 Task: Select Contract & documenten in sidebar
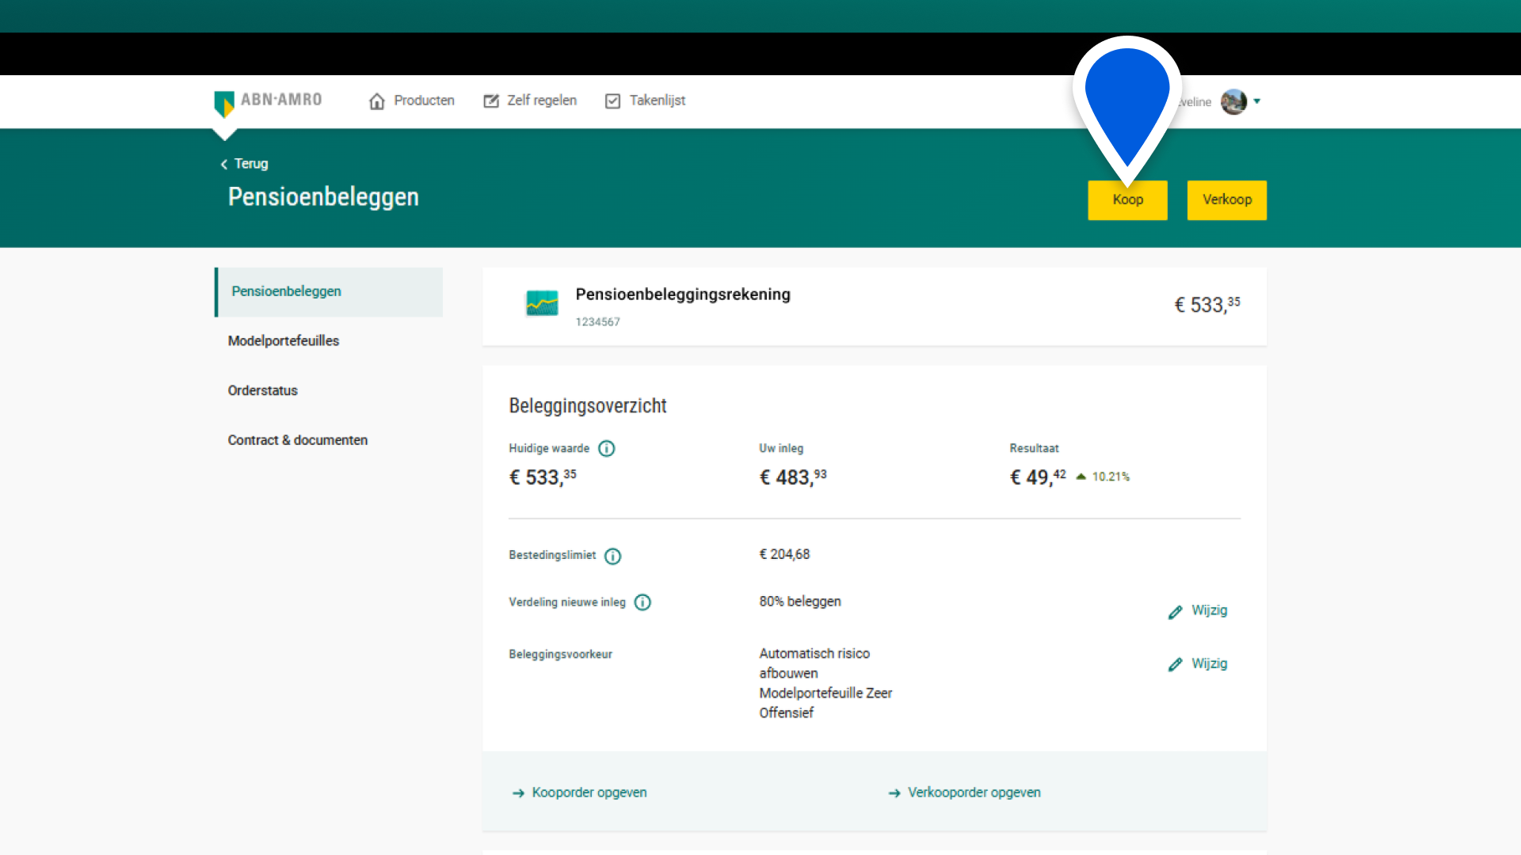click(298, 440)
